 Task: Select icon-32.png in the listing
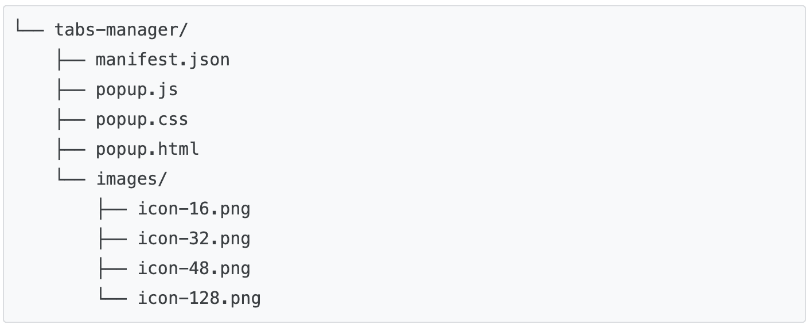click(194, 239)
